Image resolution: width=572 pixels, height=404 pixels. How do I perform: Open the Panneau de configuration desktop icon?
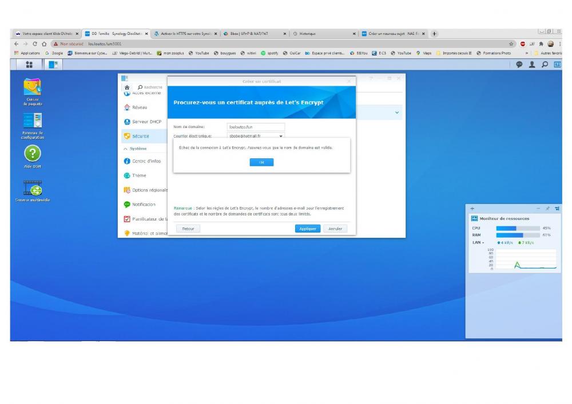point(33,126)
